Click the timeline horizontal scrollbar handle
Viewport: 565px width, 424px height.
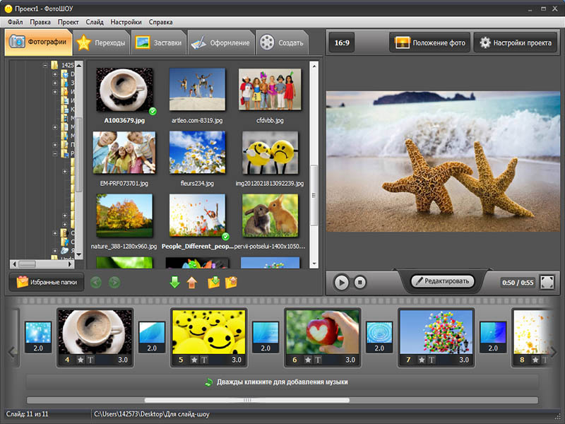[x=247, y=400]
